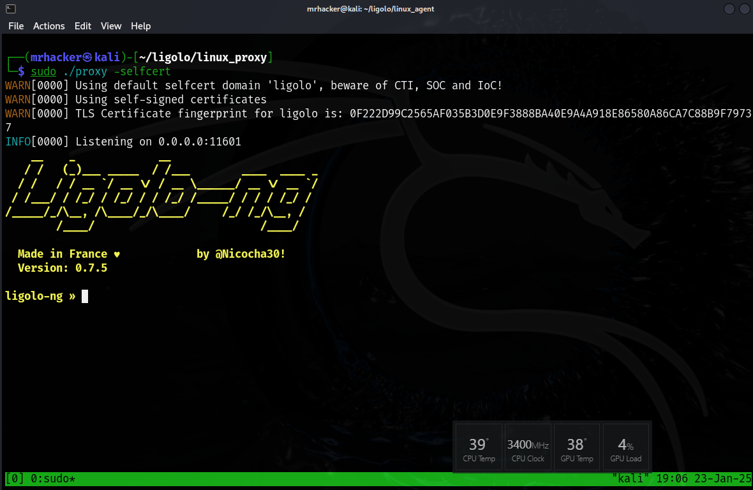This screenshot has width=753, height=490.
Task: Click the 'Version: 0.7.5' text
Action: pos(63,268)
